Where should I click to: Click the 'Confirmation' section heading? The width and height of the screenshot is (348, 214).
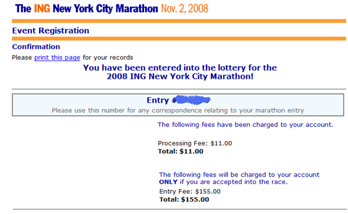click(x=36, y=47)
